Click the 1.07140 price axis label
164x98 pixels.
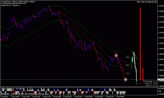[161, 38]
